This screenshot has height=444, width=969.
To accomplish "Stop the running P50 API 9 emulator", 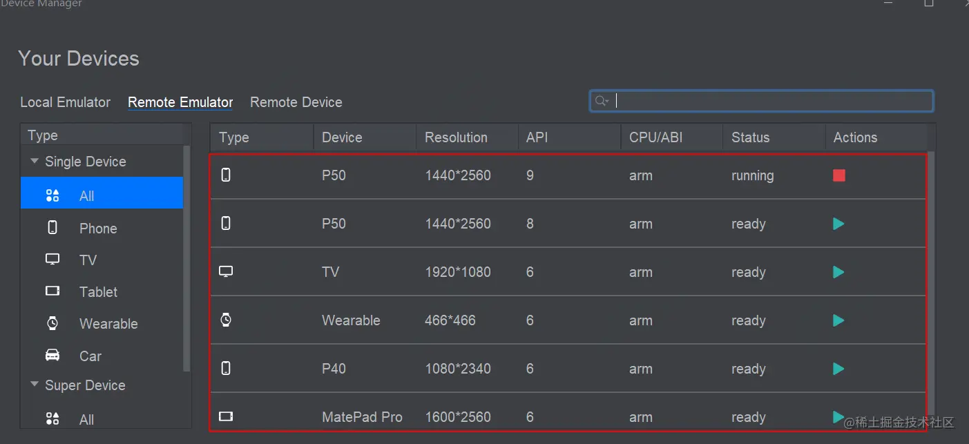I will click(x=838, y=175).
